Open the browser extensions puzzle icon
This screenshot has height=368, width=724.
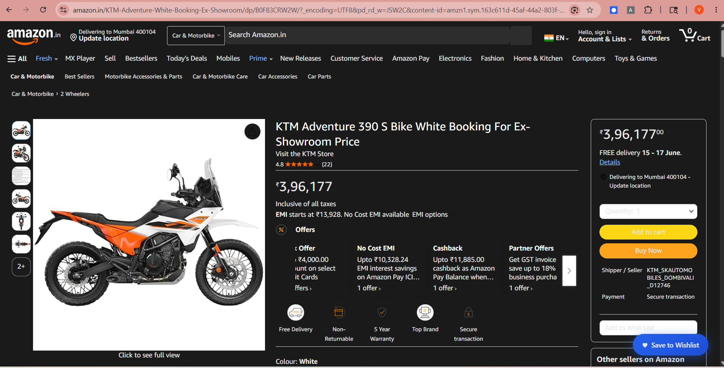tap(648, 10)
